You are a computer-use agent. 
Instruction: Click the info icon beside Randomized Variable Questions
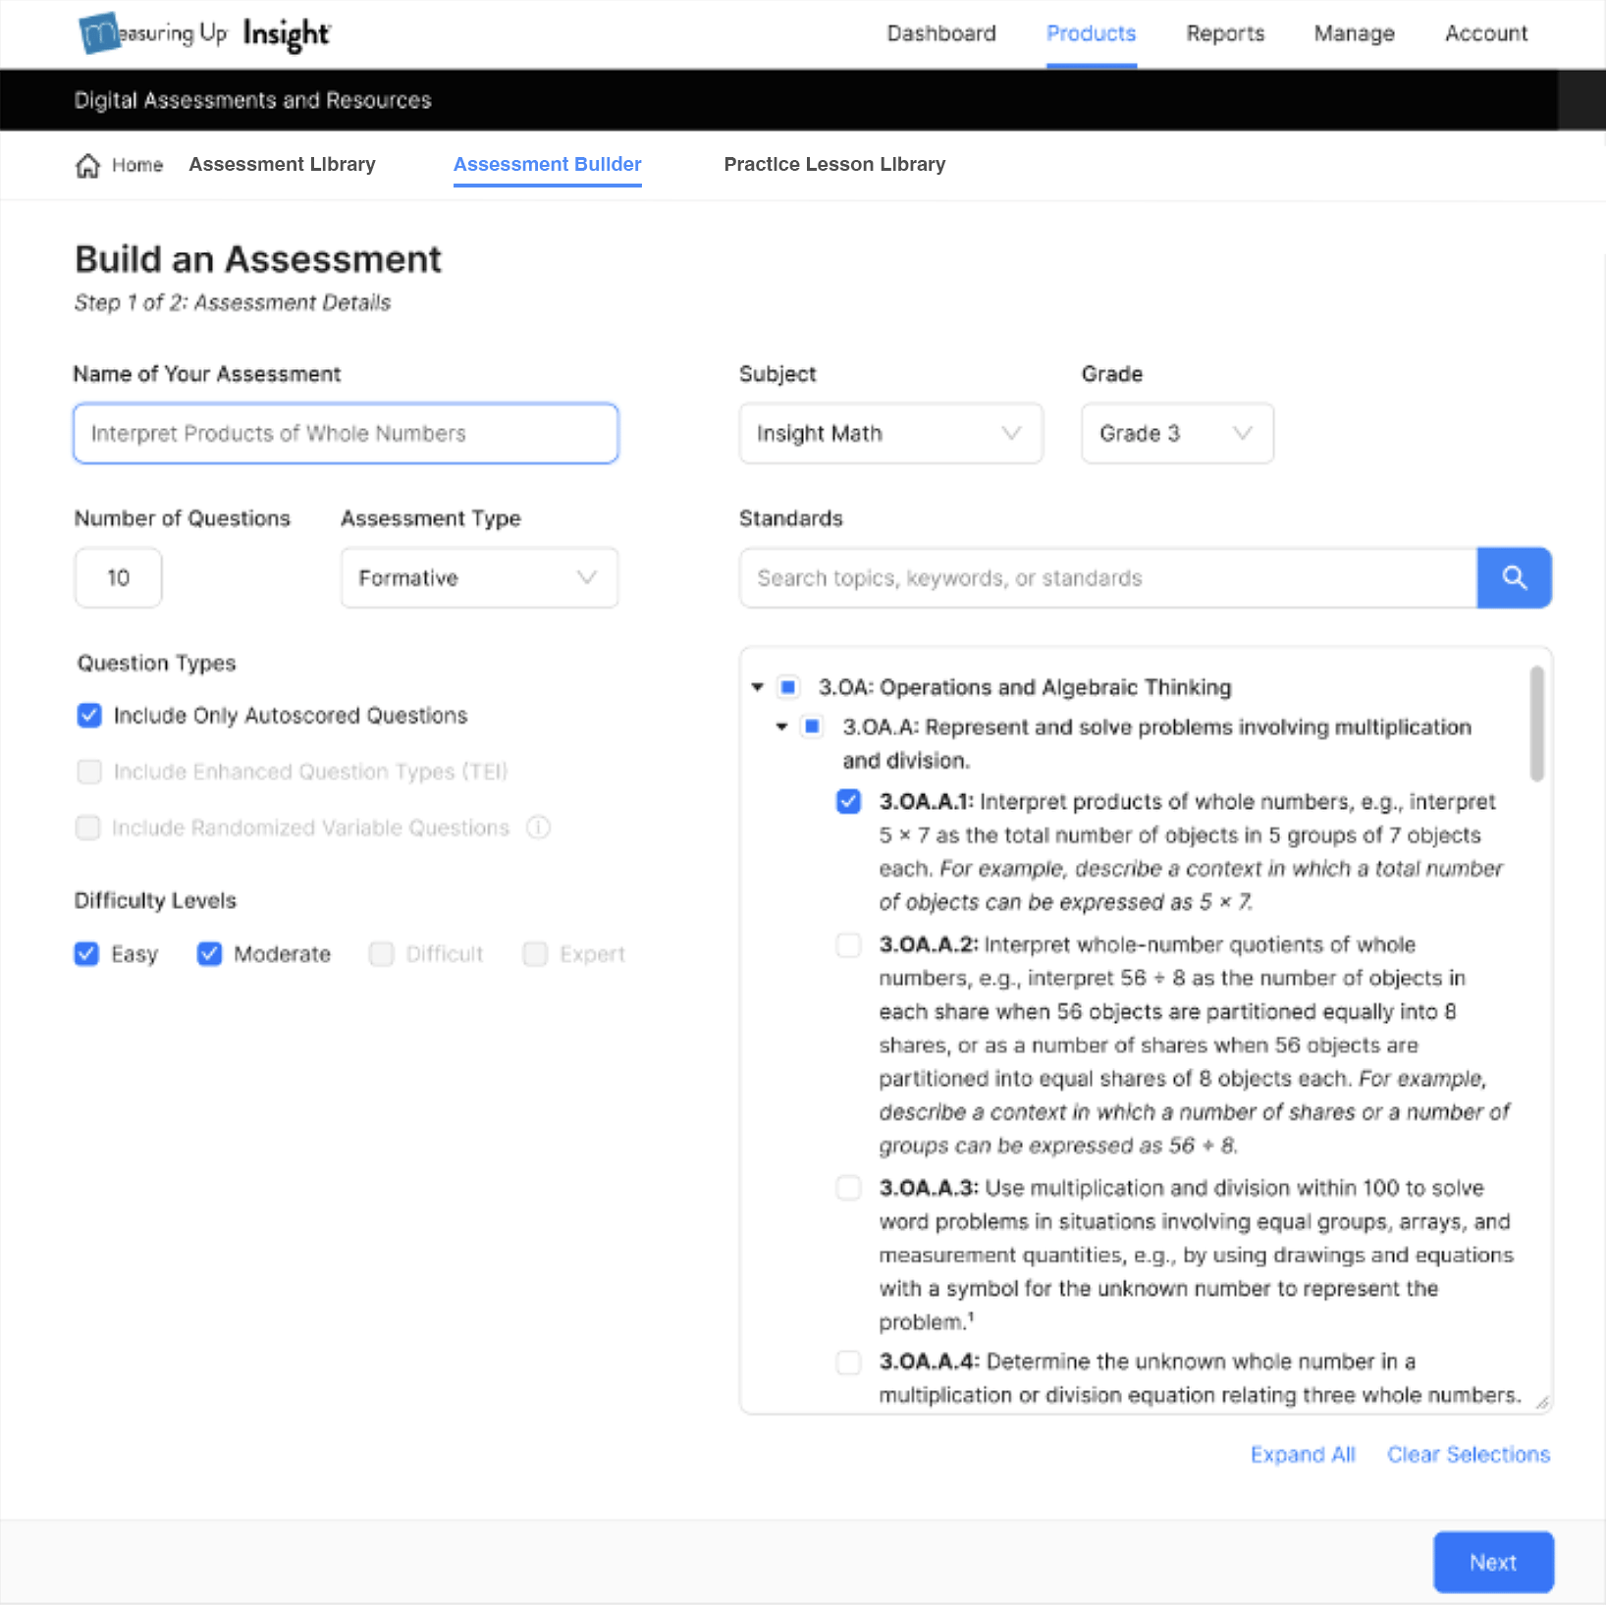click(x=538, y=828)
